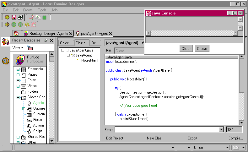Expand the Shared Resources tree node
248x152 pixels.
(18, 137)
